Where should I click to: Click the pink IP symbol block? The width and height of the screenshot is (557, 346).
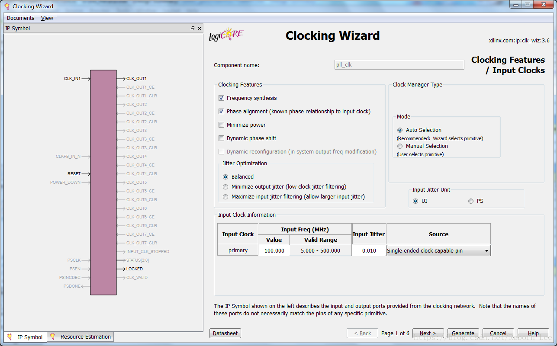(103, 183)
